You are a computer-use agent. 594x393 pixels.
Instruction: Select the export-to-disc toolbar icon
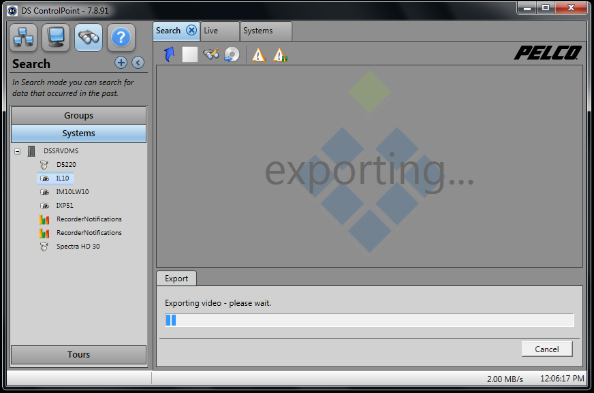tap(232, 54)
